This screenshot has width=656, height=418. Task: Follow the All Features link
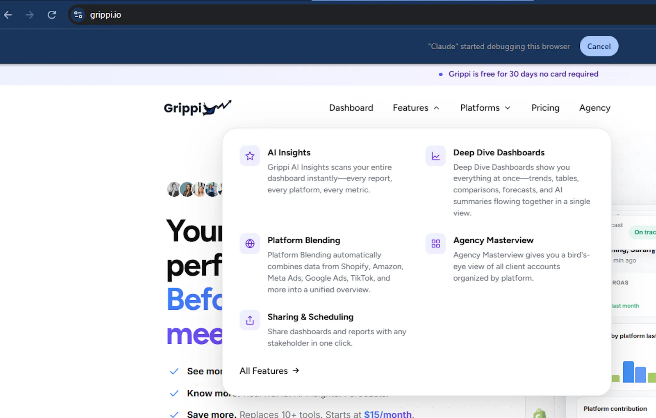tap(269, 371)
